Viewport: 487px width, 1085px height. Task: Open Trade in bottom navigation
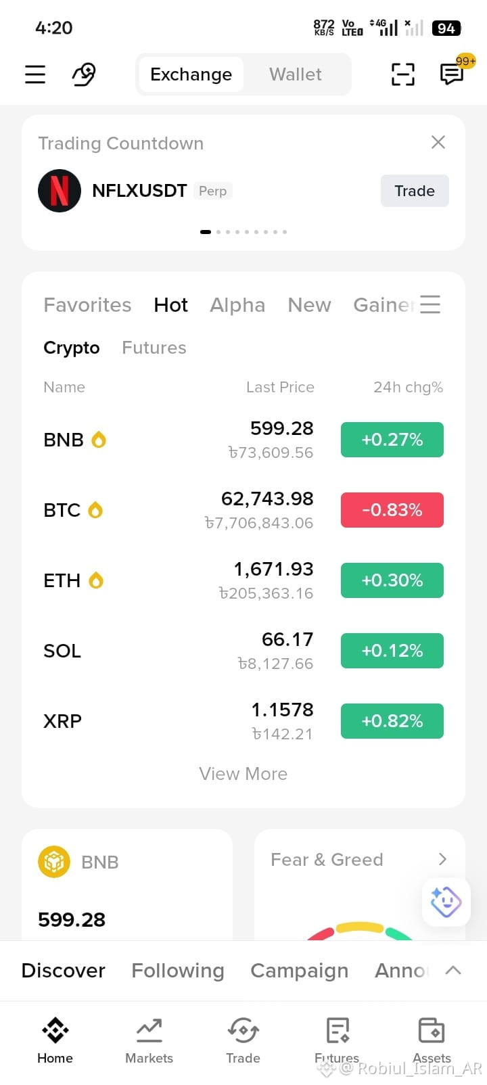pyautogui.click(x=243, y=1040)
